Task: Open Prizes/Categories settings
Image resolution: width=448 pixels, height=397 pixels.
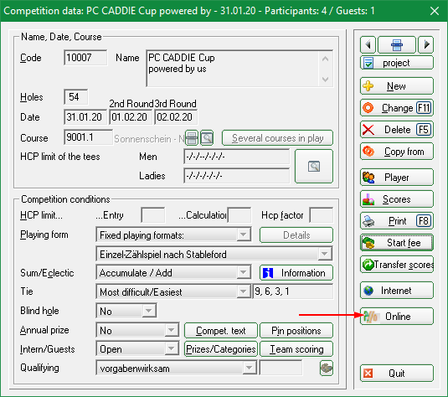Action: click(x=221, y=349)
